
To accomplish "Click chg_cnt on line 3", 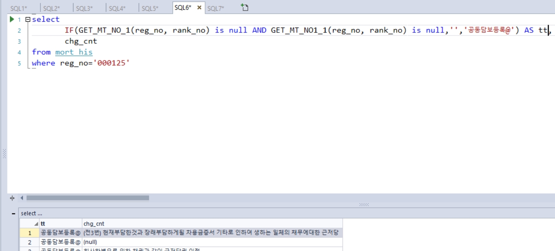I will click(x=81, y=41).
